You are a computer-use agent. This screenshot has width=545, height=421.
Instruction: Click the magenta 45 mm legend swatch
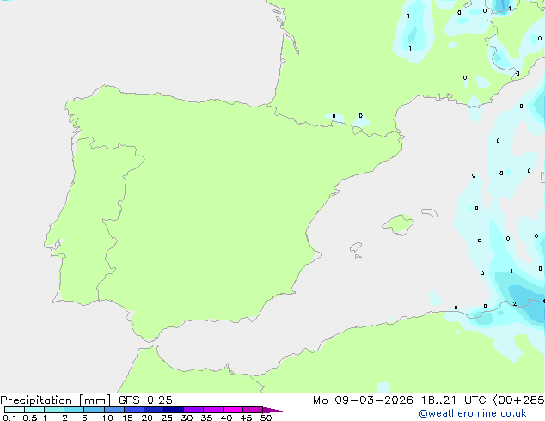(252, 410)
